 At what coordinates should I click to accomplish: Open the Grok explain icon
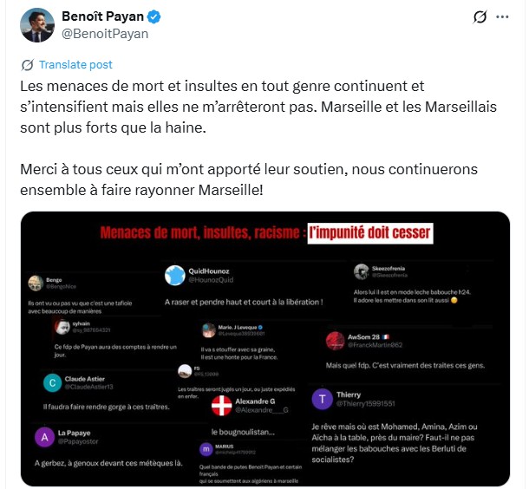pyautogui.click(x=480, y=17)
